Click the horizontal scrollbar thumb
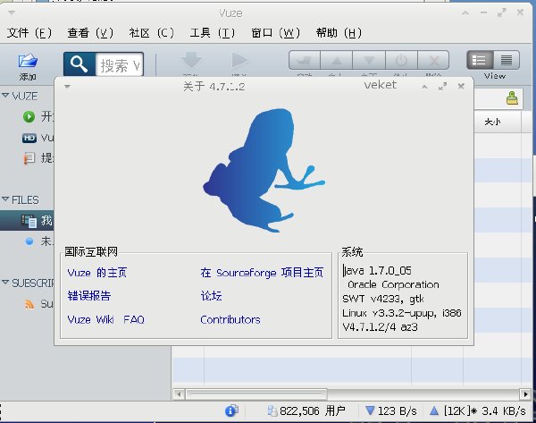Image resolution: width=536 pixels, height=423 pixels. (x=256, y=394)
